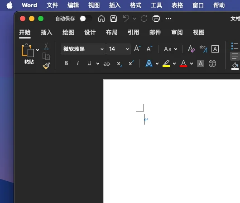
Task: Switch to the 视图 ribbon tab
Action: click(x=198, y=33)
